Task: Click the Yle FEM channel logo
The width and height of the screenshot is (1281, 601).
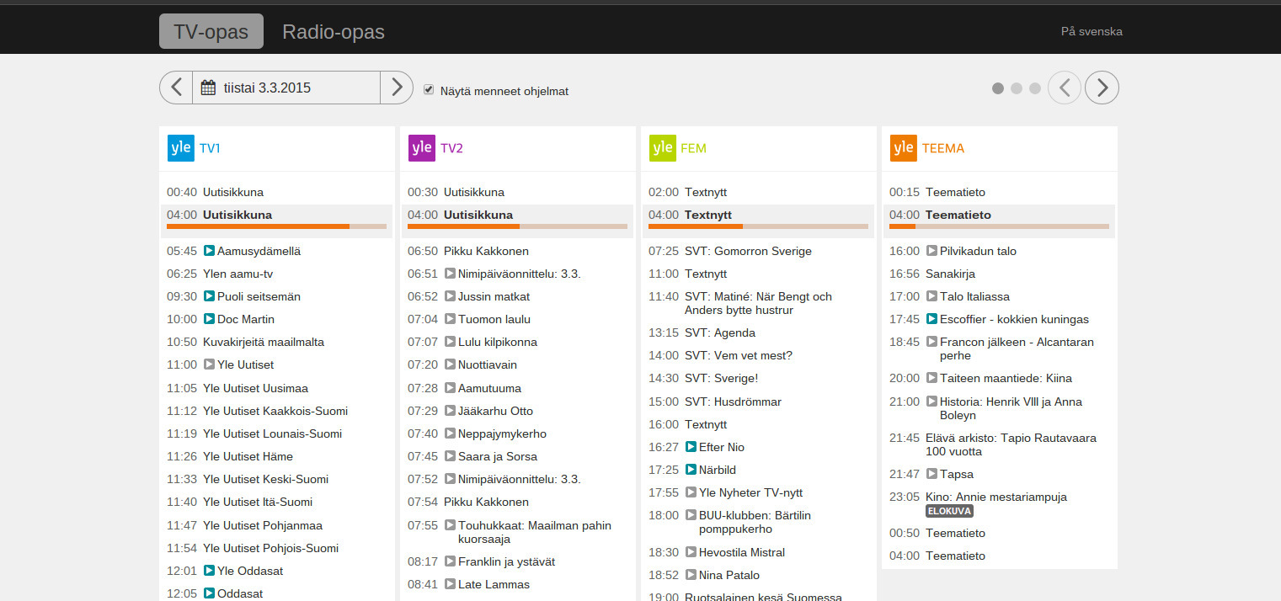Action: click(x=663, y=148)
